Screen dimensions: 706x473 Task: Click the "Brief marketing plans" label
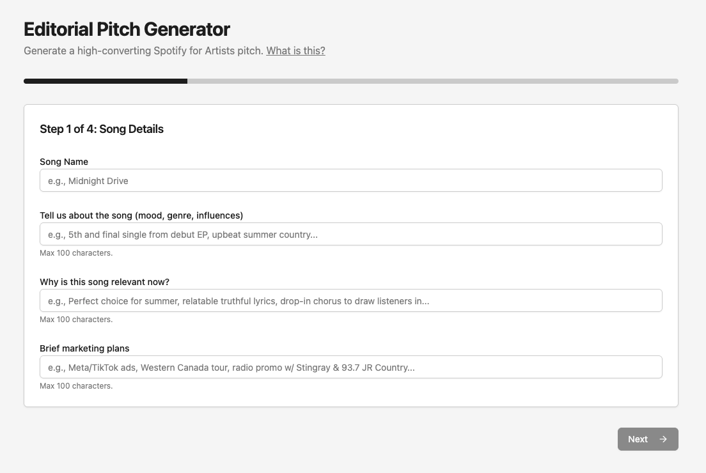click(84, 348)
